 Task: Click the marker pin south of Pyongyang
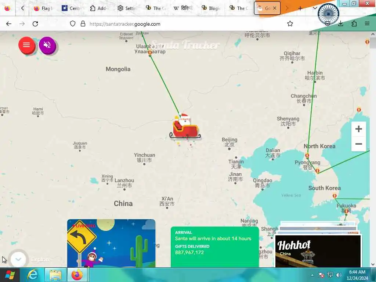[x=318, y=171]
